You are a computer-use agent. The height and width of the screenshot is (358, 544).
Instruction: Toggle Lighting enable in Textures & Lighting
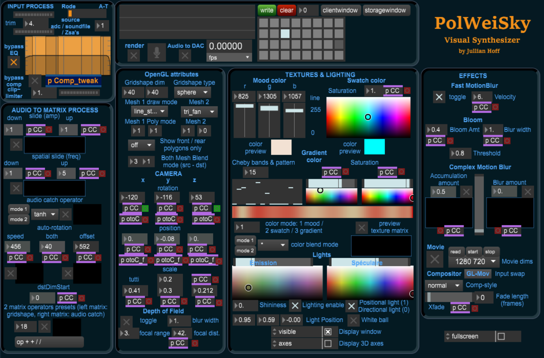pyautogui.click(x=295, y=306)
